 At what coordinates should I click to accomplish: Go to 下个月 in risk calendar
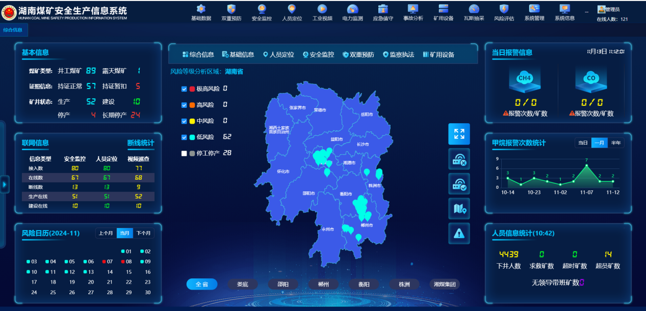tap(143, 233)
